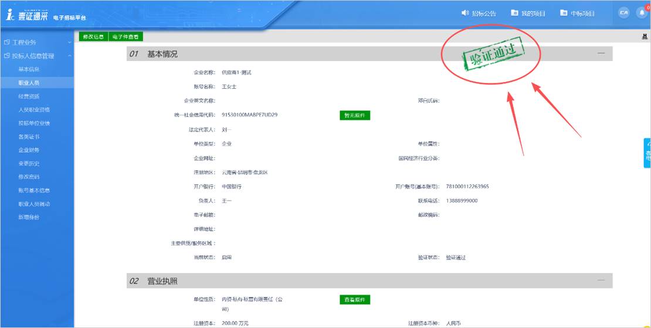Click the 修改信息 button
The height and width of the screenshot is (328, 651).
[94, 37]
